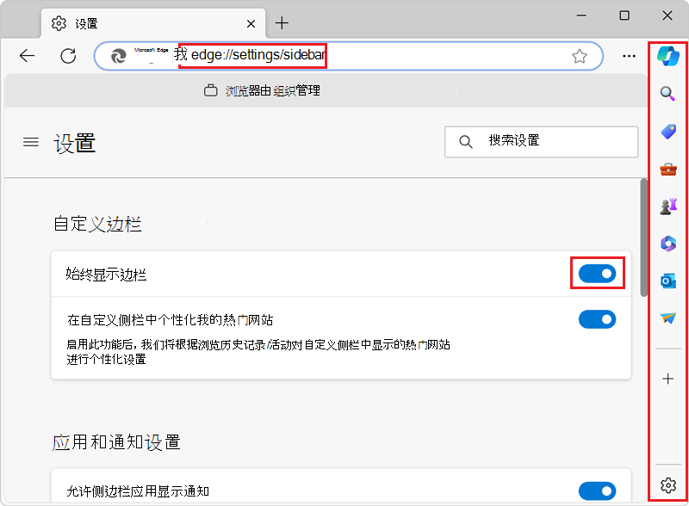Open the settings hamburger menu

click(x=30, y=142)
